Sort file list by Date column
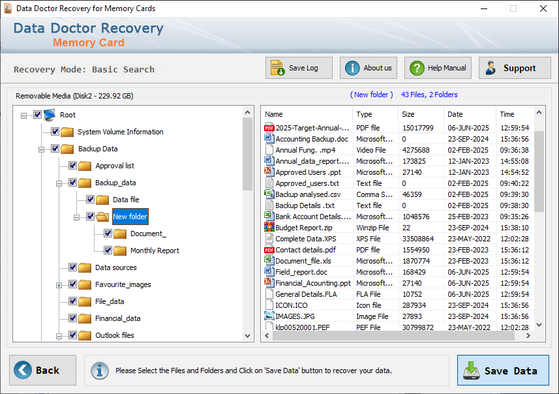Image resolution: width=559 pixels, height=394 pixels. [x=470, y=114]
